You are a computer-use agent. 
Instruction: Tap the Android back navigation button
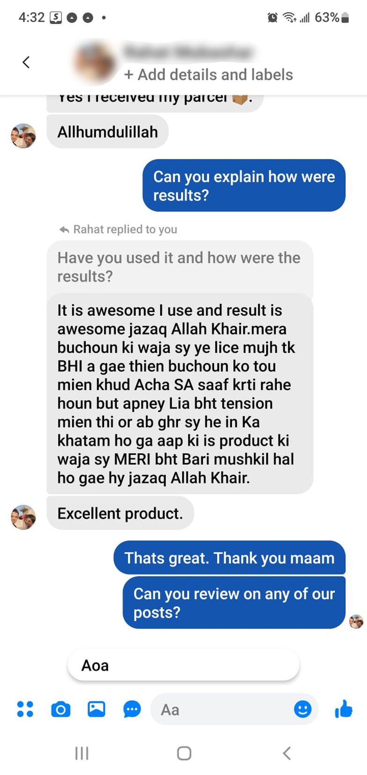point(287,753)
